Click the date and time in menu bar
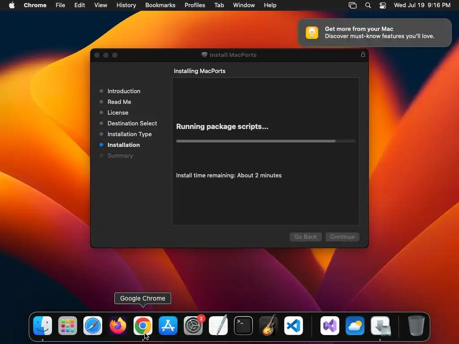The height and width of the screenshot is (344, 459). tap(422, 5)
